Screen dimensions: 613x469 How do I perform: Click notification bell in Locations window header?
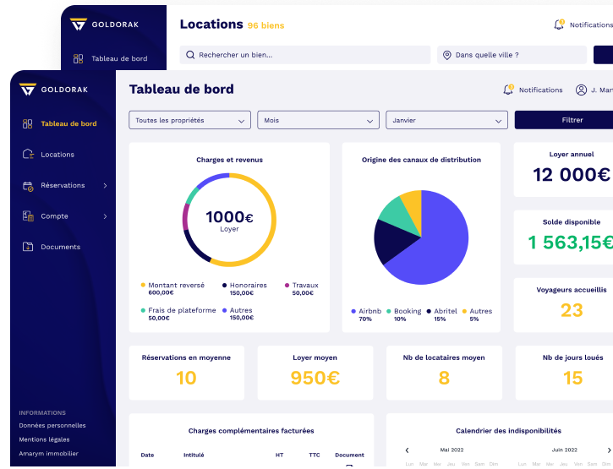(559, 25)
